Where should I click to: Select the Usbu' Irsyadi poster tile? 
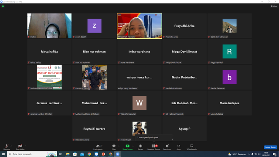(x=49, y=77)
